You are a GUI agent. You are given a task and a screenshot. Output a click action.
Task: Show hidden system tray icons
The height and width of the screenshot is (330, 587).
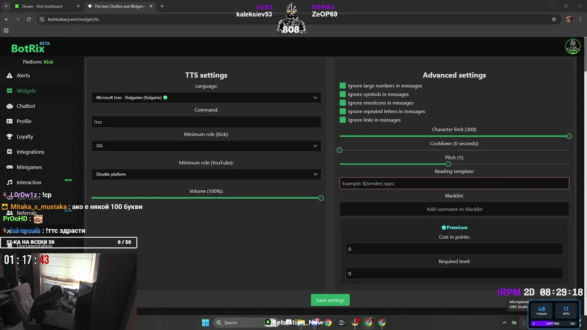tap(504, 323)
